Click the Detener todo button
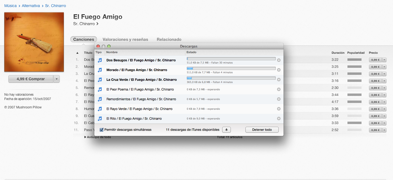This screenshot has height=180, width=393. point(262,130)
